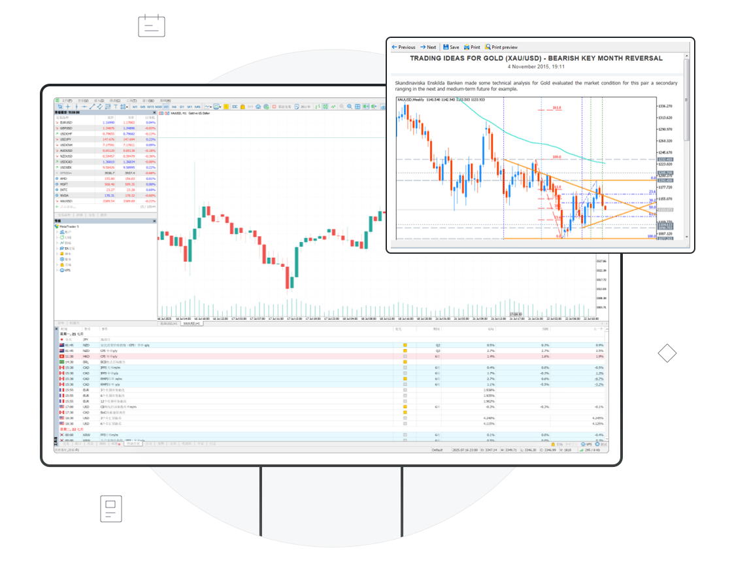Viewport: 732px width, 586px height.
Task: Toggle the M1 timeframe button
Action: click(135, 107)
